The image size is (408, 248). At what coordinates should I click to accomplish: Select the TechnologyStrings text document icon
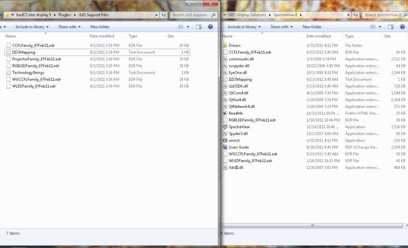9,72
